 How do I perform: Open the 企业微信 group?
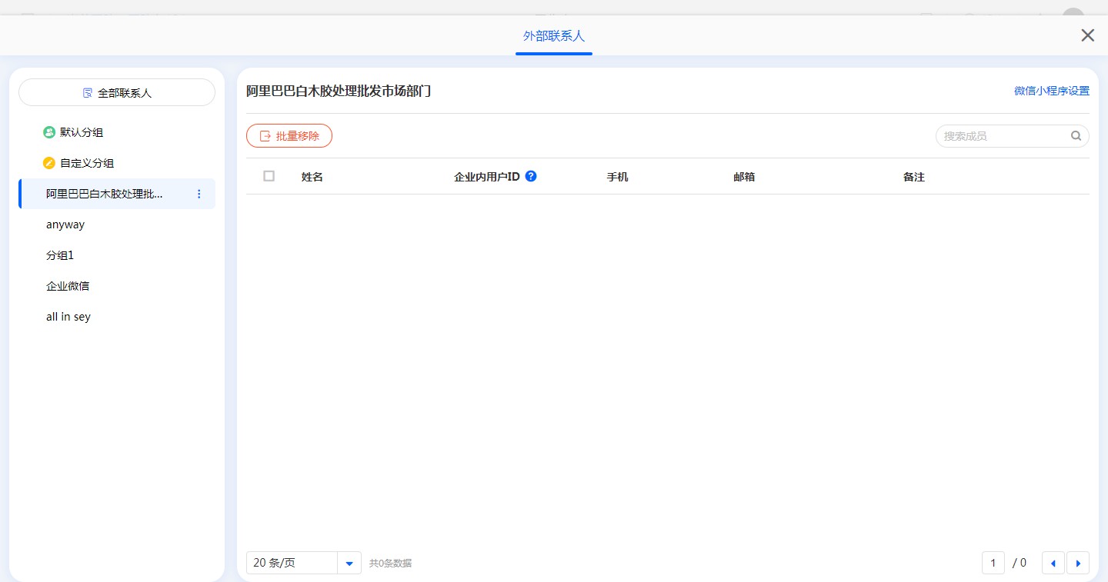pos(68,286)
